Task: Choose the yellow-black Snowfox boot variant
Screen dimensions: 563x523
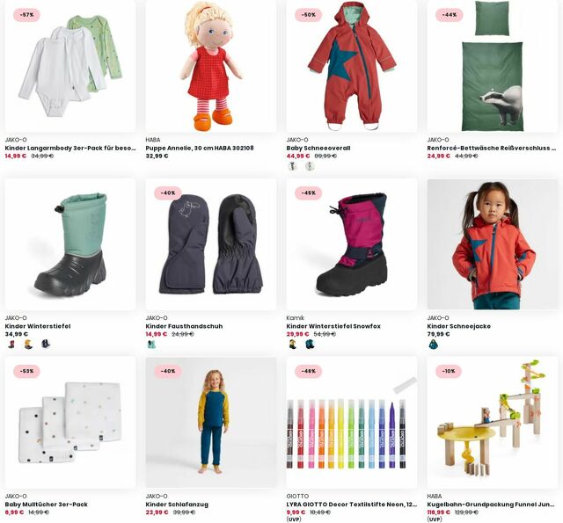Action: tap(293, 345)
